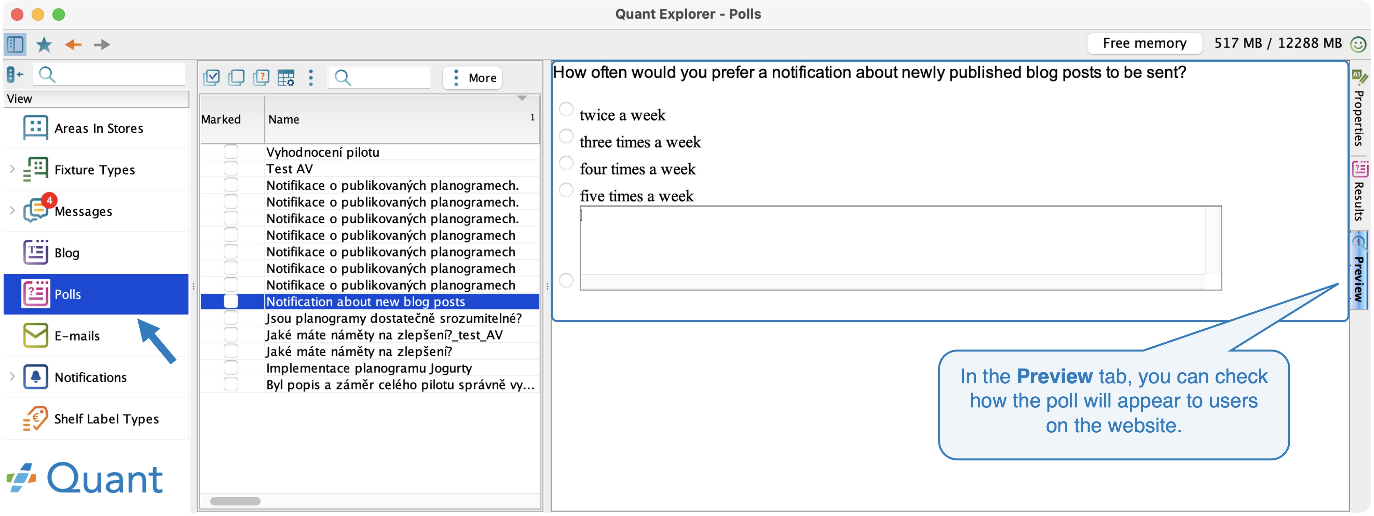The height and width of the screenshot is (516, 1374).
Task: Select the Test AV poll row
Action: (370, 169)
